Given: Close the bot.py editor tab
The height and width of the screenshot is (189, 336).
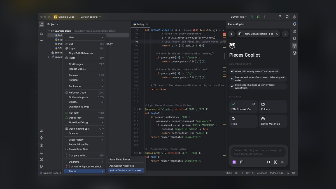Looking at the screenshot, I should 147,24.
